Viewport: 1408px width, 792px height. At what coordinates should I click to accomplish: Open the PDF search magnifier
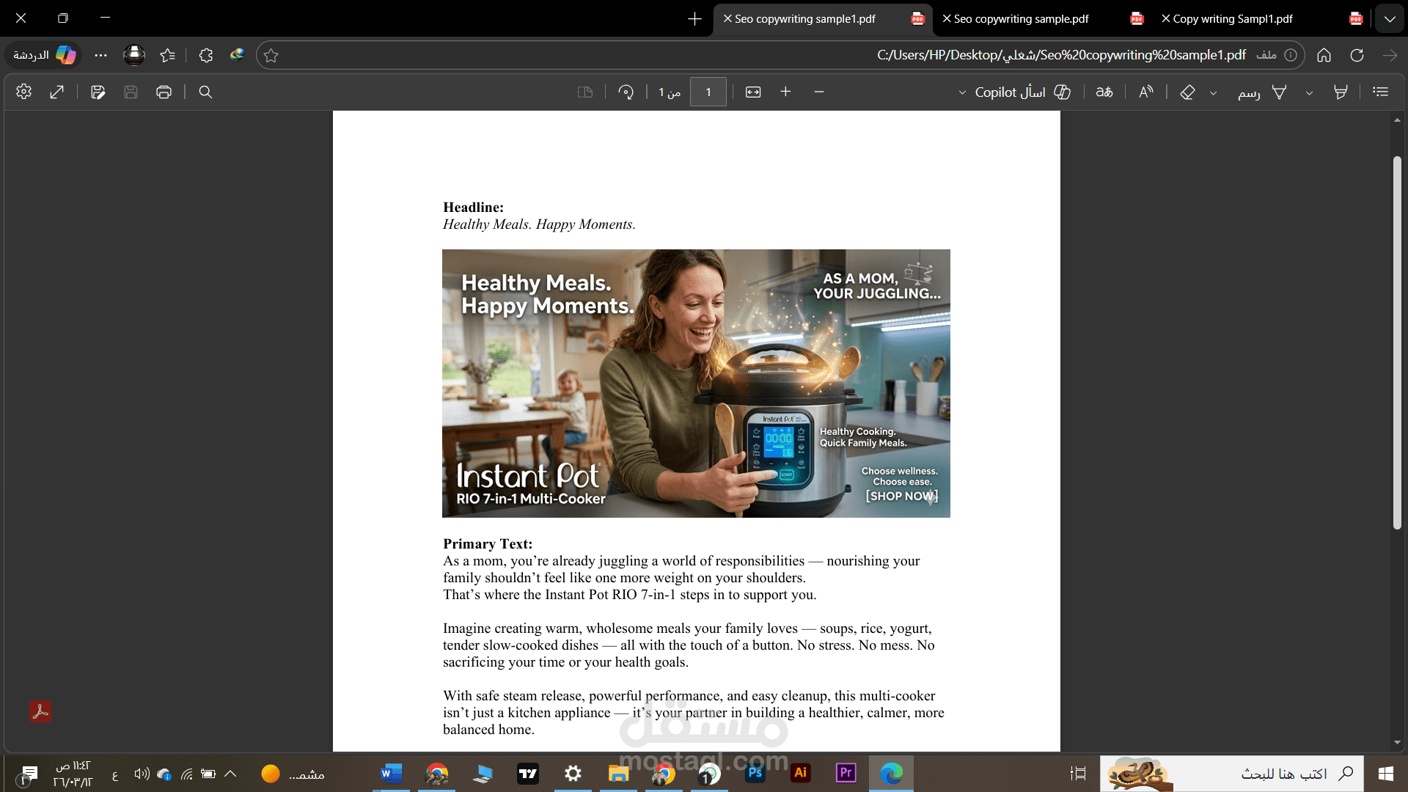(x=205, y=92)
